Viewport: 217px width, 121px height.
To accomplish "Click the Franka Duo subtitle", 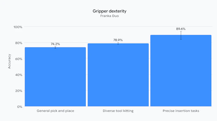I will (x=109, y=16).
